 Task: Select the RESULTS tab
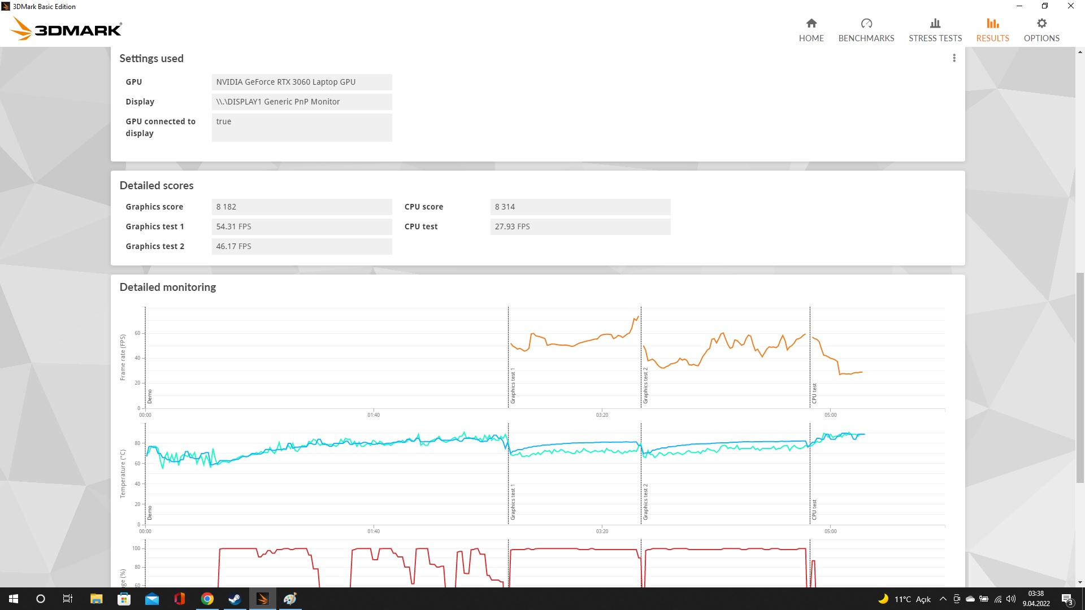click(992, 30)
